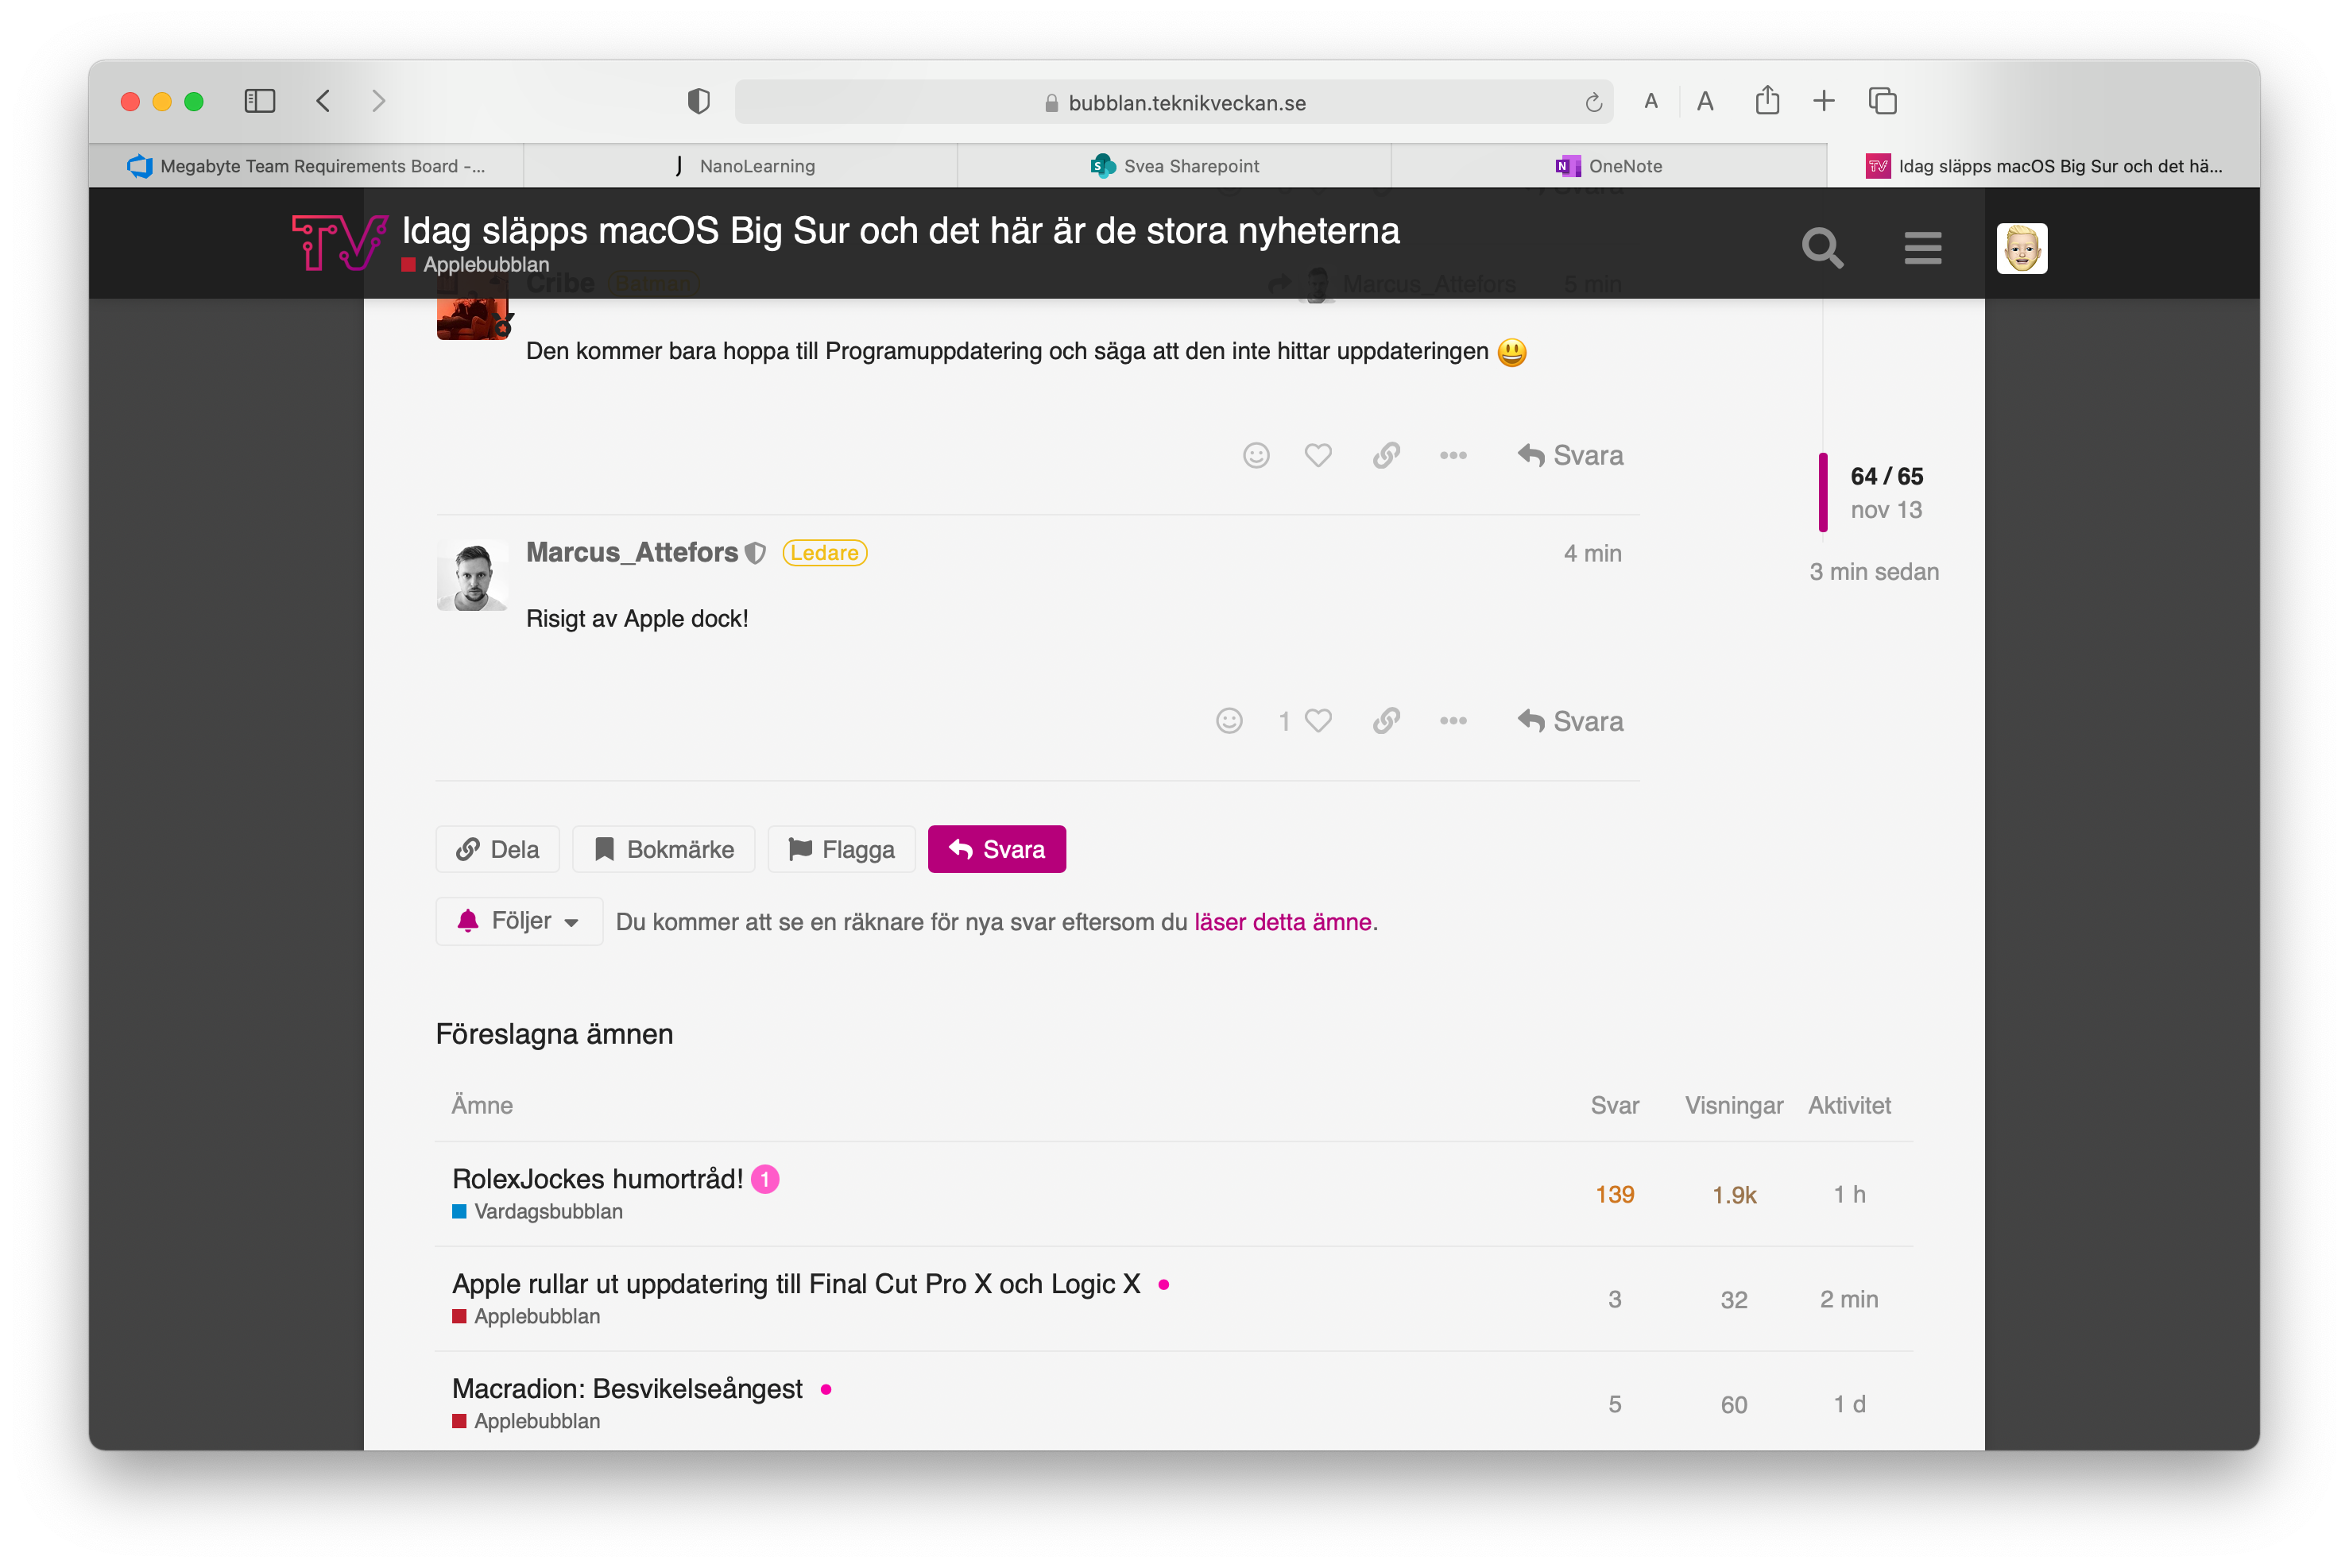Open a new Safari tab
Viewport: 2349px width, 1568px height.
tap(1824, 101)
